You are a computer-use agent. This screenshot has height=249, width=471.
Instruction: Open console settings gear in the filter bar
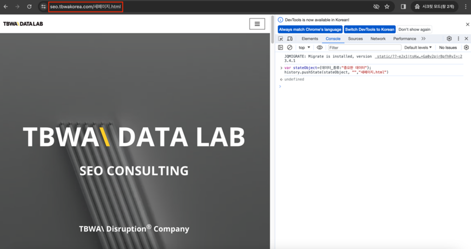pos(466,47)
